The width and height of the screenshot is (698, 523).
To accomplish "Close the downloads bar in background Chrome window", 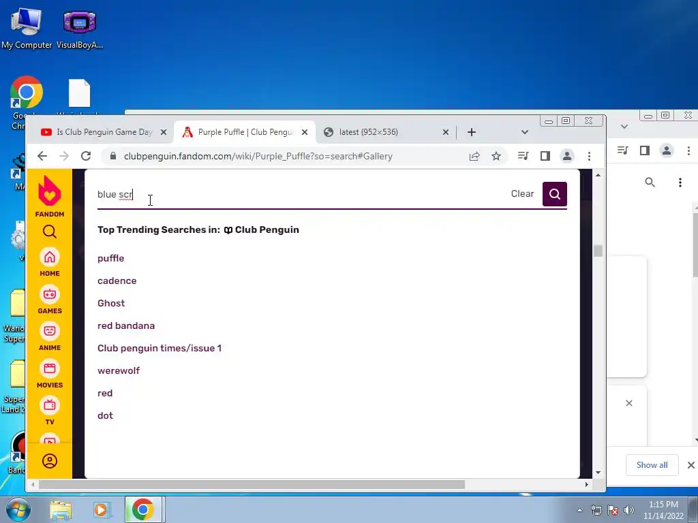I will [x=691, y=464].
